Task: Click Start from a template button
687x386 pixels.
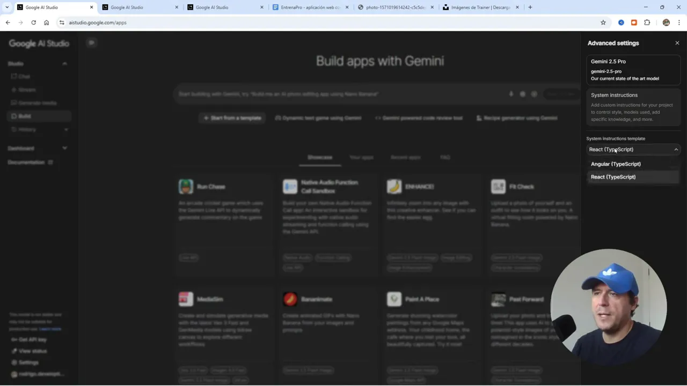Action: point(232,118)
